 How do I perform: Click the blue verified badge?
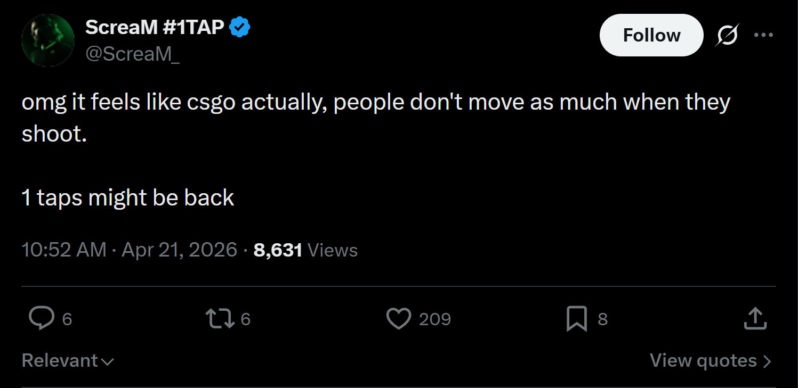[x=240, y=27]
